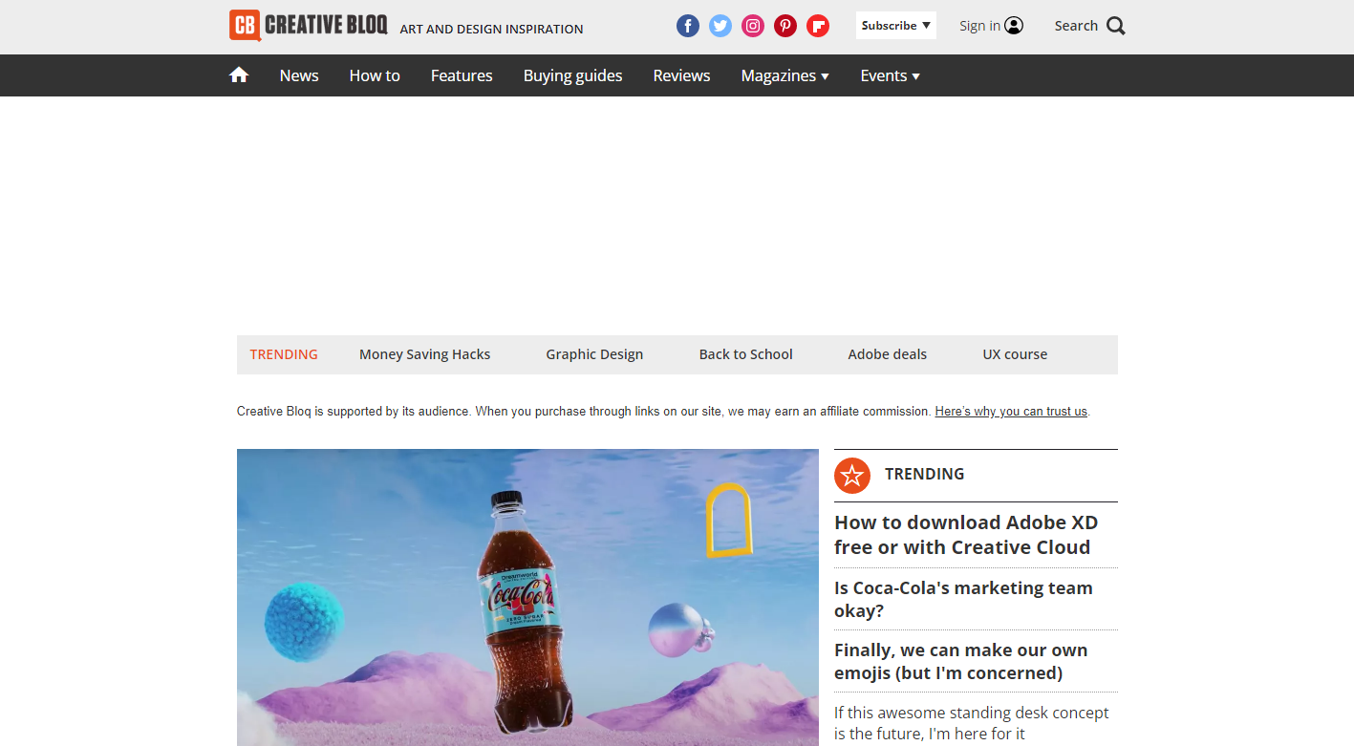Click the Sign in user avatar icon
1354x746 pixels.
pos(1014,26)
